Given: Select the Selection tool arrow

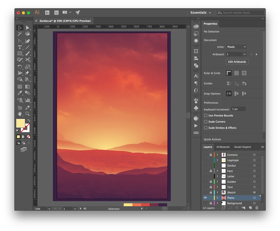Looking at the screenshot, I should click(x=20, y=28).
